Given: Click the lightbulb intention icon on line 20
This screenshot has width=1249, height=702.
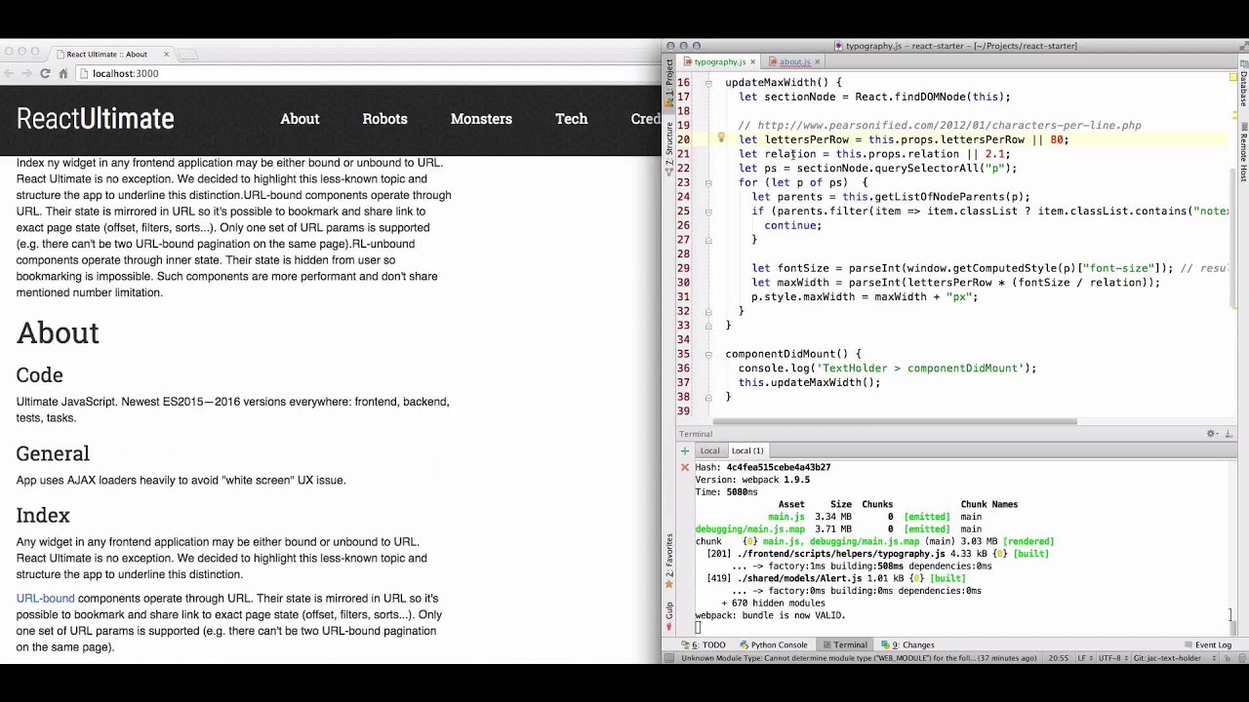Looking at the screenshot, I should coord(721,138).
